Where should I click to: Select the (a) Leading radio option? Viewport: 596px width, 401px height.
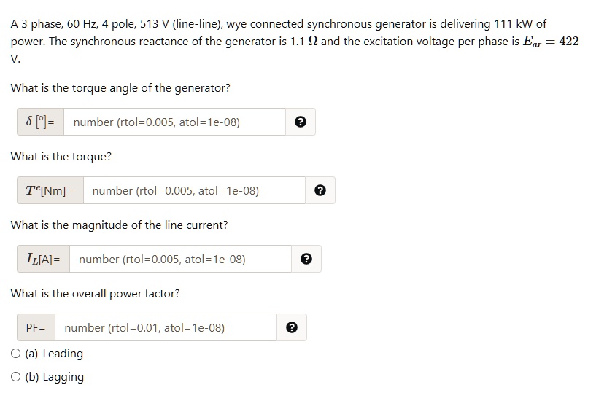(16, 354)
